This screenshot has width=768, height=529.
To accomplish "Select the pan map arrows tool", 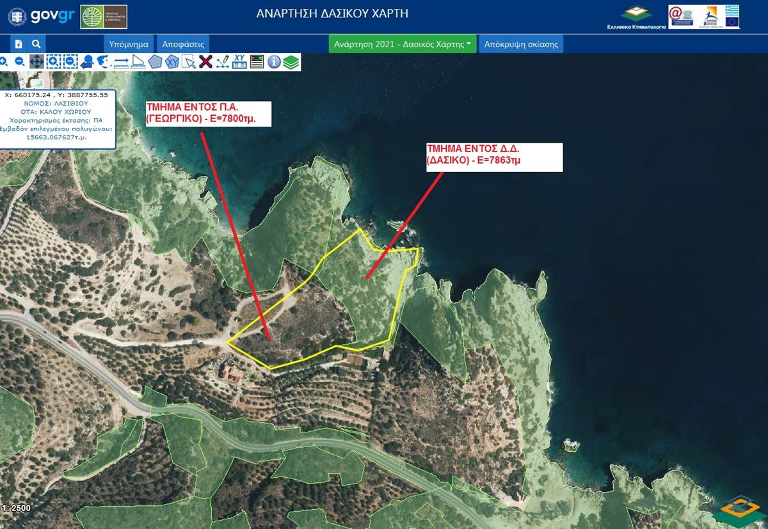I will coord(36,62).
